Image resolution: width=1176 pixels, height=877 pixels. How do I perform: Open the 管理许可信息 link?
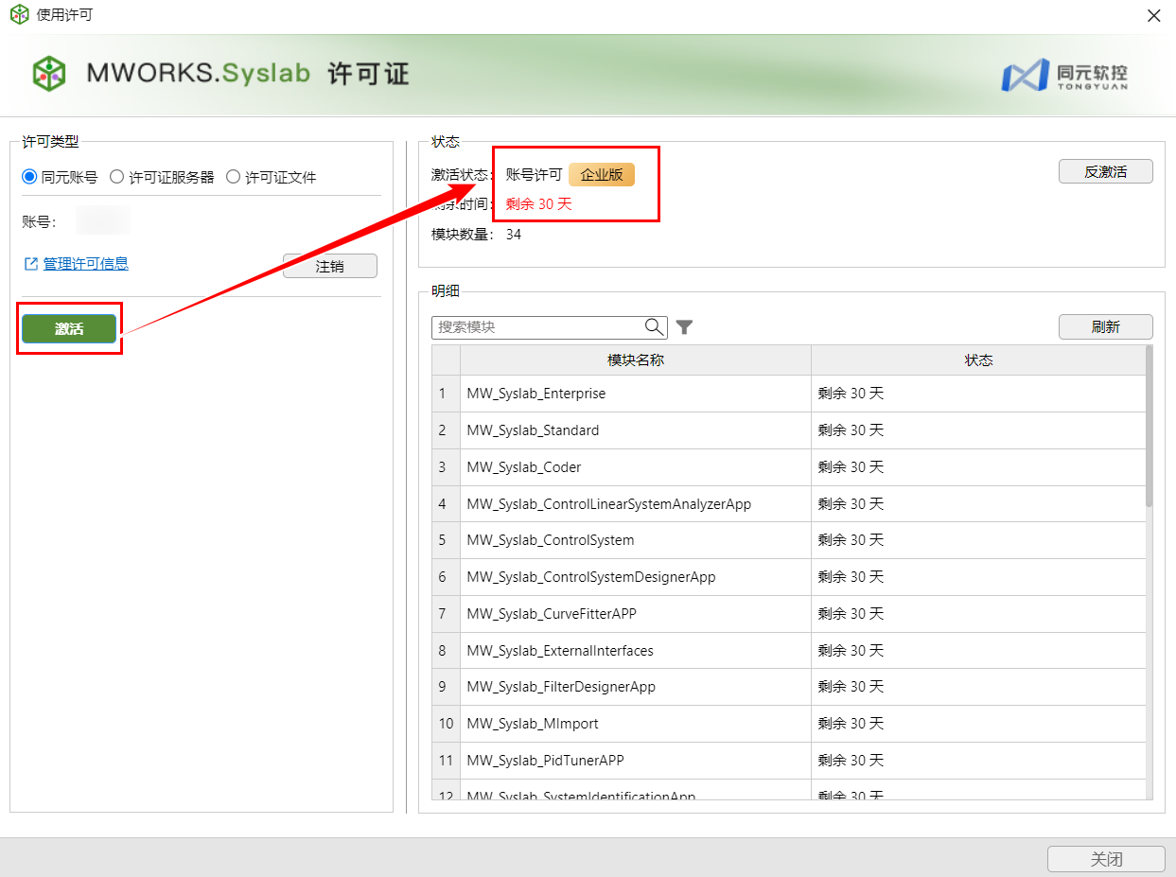(85, 264)
